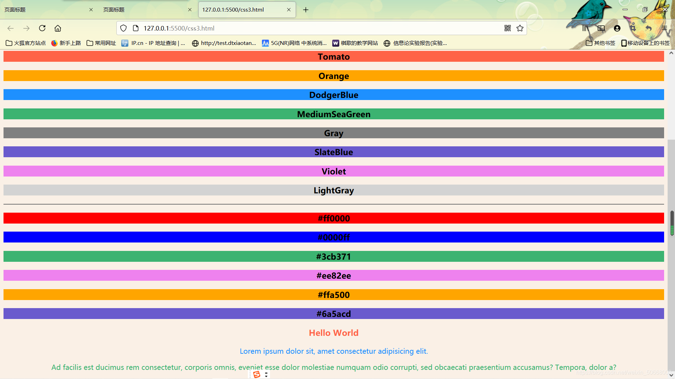The image size is (675, 379).
Task: Expand the 火狐官方站点 bookmark folder
Action: [26, 43]
